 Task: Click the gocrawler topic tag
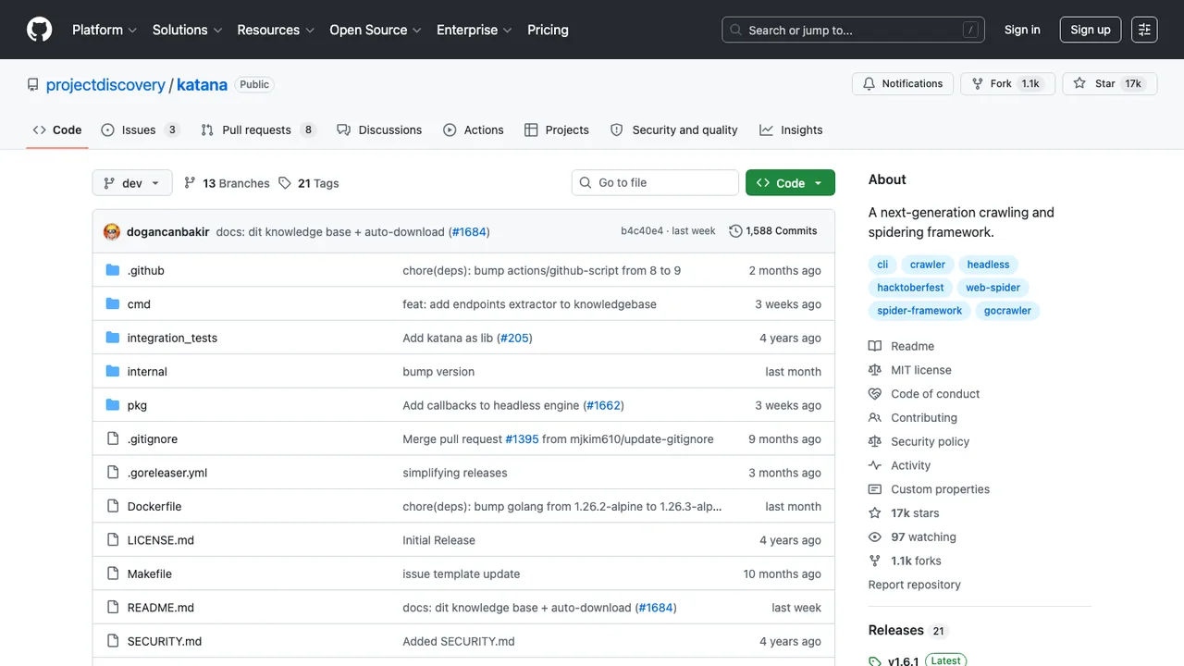[1007, 311]
